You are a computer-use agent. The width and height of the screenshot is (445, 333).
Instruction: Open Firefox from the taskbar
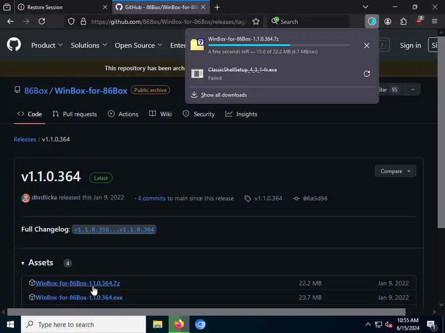(179, 324)
